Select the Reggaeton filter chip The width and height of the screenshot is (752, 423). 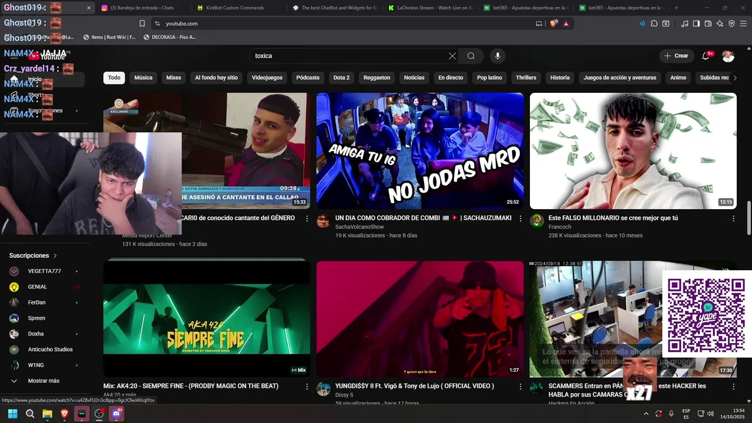377,78
